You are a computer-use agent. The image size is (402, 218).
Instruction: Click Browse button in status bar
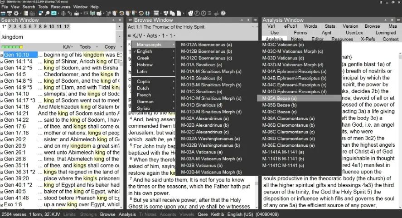pos(107,214)
